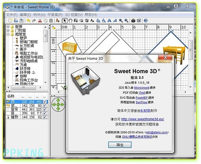Click 确定 button in About dialog

[x=120, y=145]
